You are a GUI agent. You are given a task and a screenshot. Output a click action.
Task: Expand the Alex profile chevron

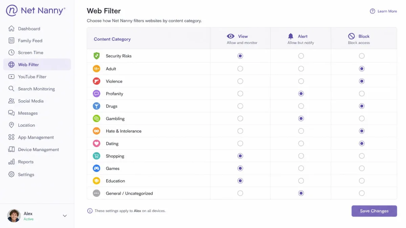pyautogui.click(x=65, y=216)
